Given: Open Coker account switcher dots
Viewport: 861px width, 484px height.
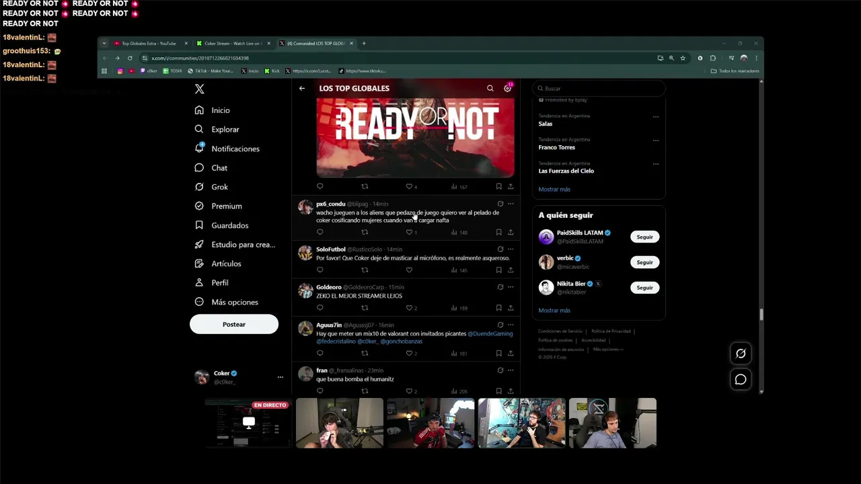Looking at the screenshot, I should [280, 377].
